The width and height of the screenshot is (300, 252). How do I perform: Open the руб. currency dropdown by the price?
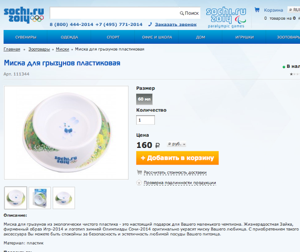point(176,144)
